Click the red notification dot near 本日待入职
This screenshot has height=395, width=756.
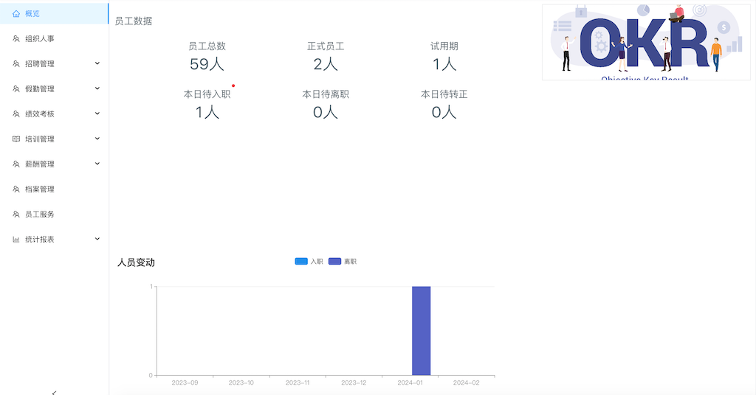tap(233, 86)
